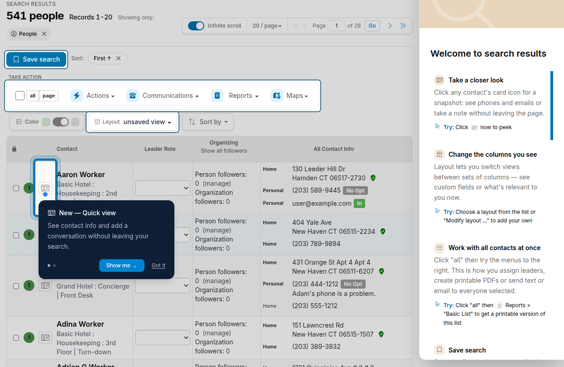Click green badge 1 next to Adina Worker

tap(29, 338)
